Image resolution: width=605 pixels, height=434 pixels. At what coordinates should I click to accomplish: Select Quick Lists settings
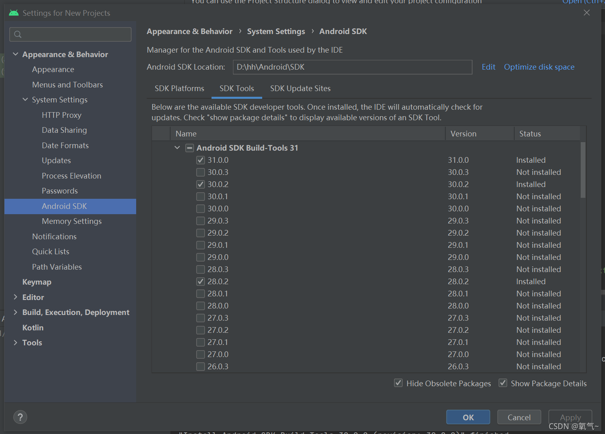[51, 251]
